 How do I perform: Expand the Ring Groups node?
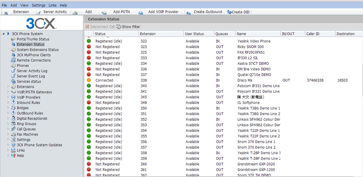tap(8, 124)
